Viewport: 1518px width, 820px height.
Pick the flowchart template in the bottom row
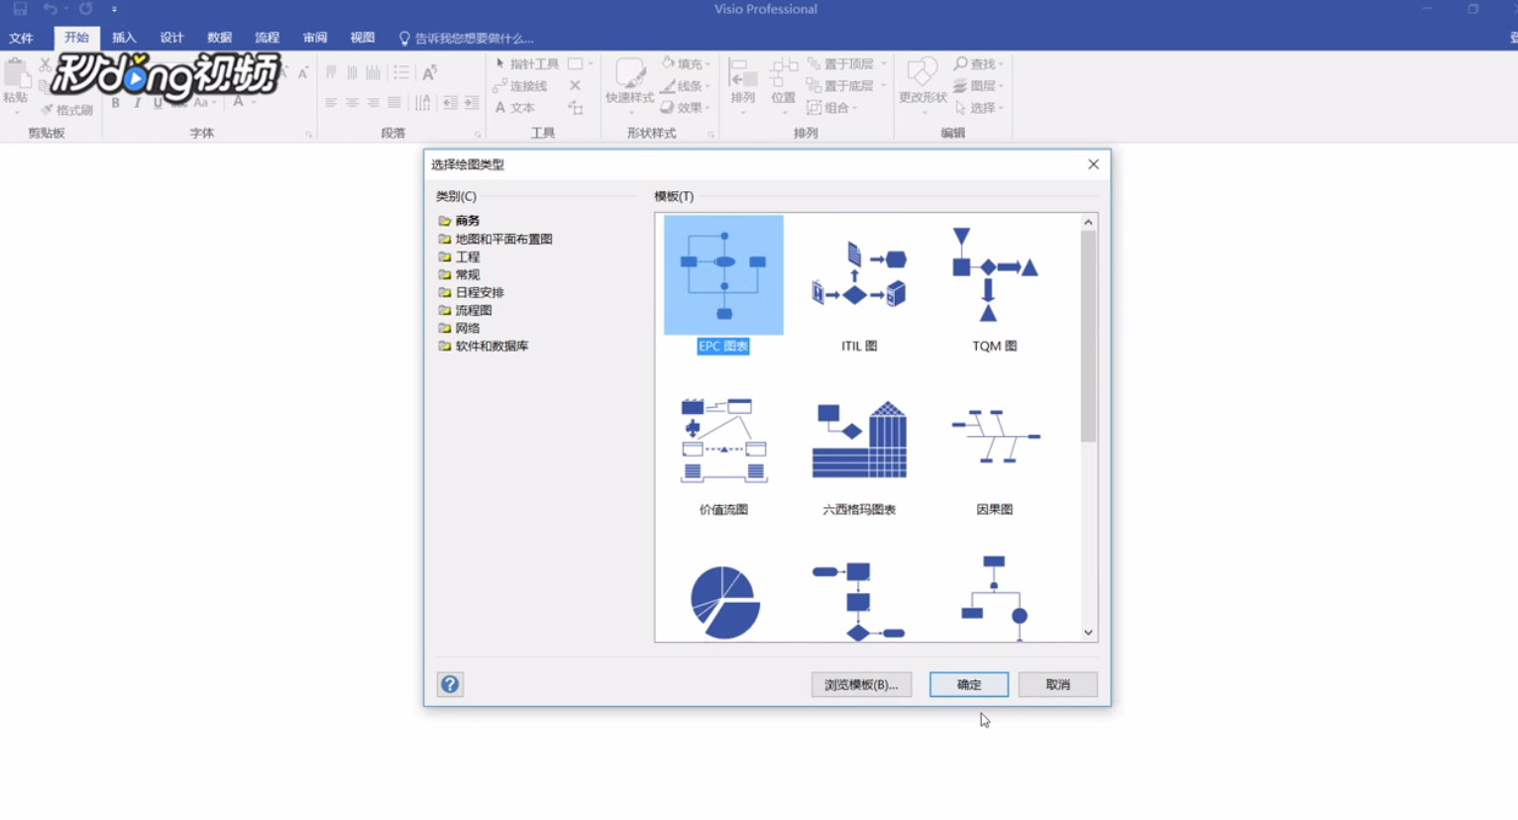click(x=858, y=601)
